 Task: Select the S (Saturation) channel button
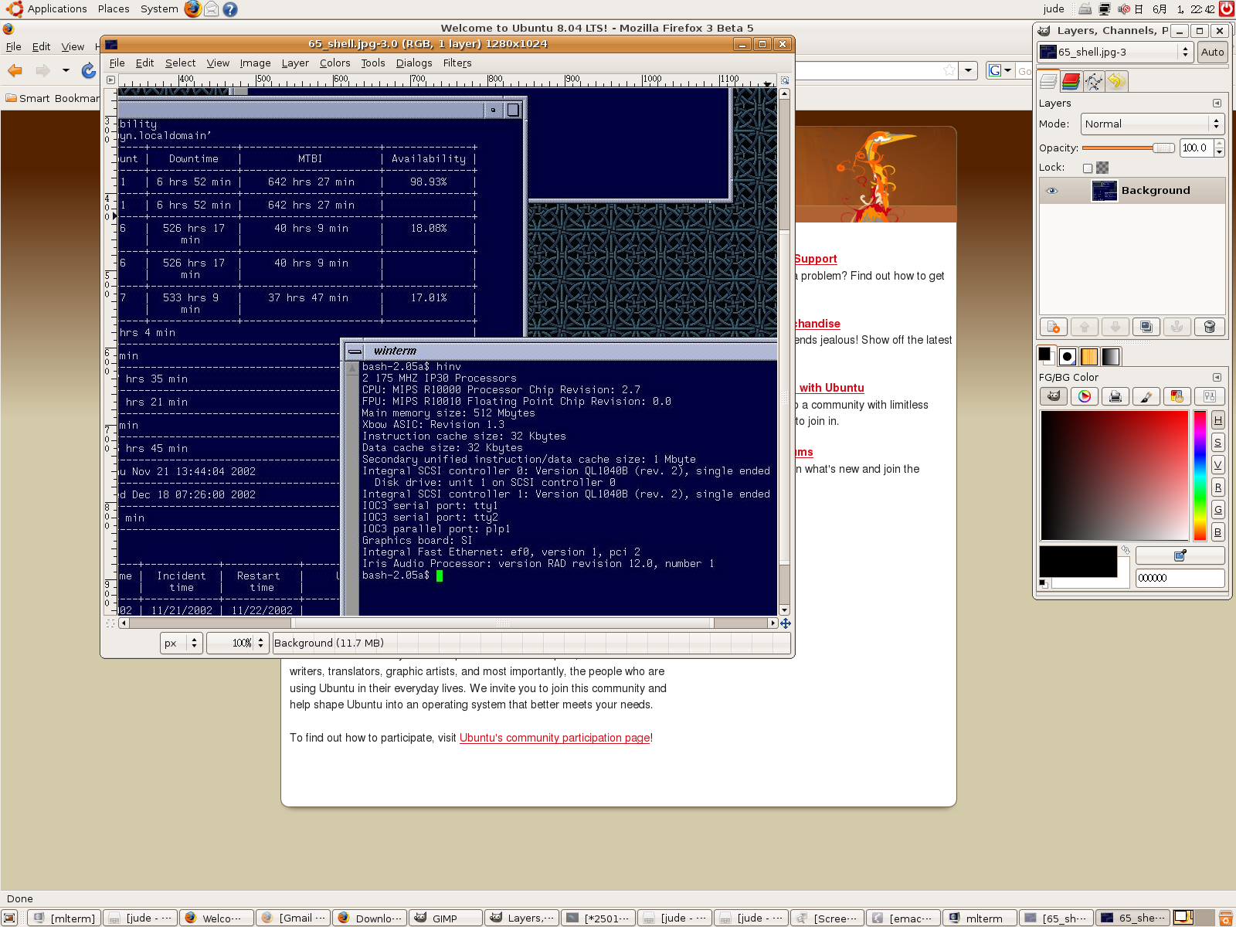coord(1217,442)
